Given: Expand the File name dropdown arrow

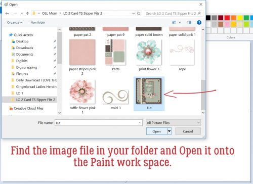Looking at the screenshot, I should tap(140, 123).
